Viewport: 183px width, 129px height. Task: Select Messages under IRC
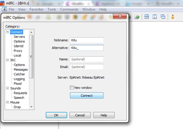(21, 69)
